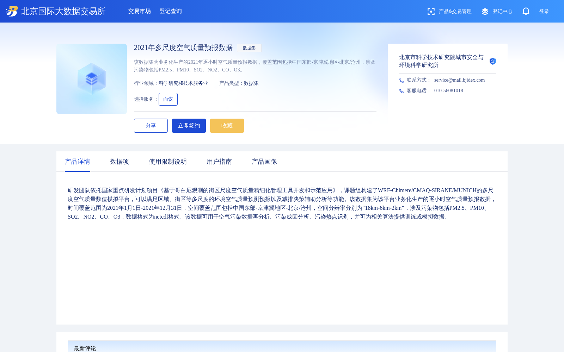Image resolution: width=564 pixels, height=352 pixels.
Task: Click the provider name 北京市科学技术研究院城市安全与环境科学研究所
Action: click(x=441, y=61)
